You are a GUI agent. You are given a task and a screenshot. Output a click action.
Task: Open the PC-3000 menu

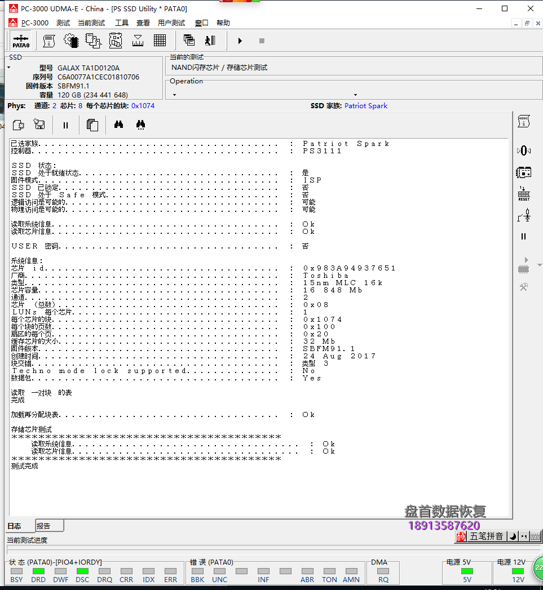(34, 23)
